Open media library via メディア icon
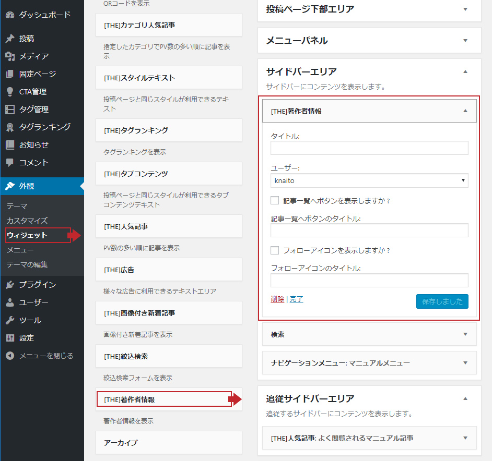This screenshot has height=461, width=492. (10, 56)
